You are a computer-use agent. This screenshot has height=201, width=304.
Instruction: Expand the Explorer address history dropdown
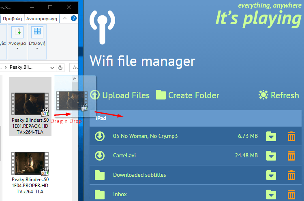(52, 68)
